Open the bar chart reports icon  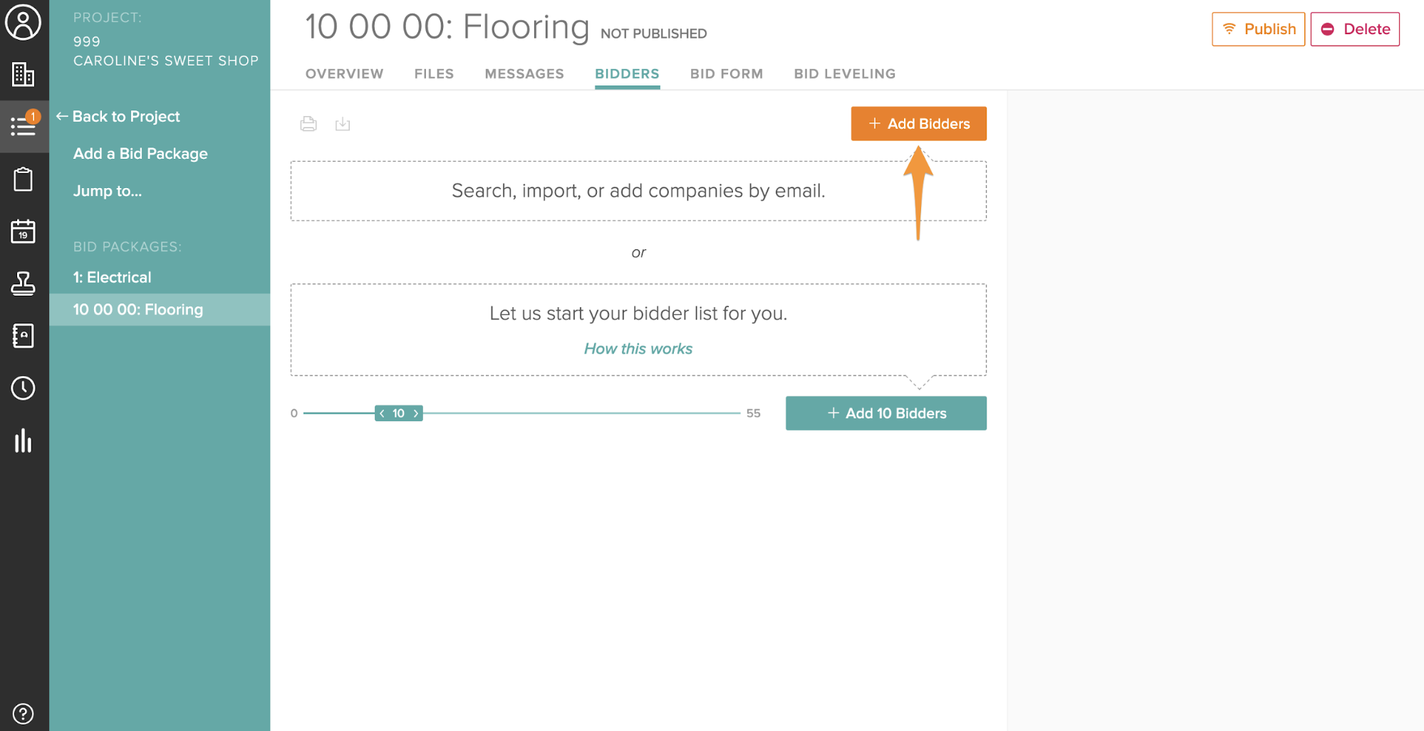pos(24,441)
